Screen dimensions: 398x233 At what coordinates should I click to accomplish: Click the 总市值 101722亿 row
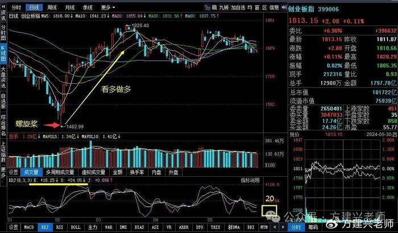(x=343, y=92)
